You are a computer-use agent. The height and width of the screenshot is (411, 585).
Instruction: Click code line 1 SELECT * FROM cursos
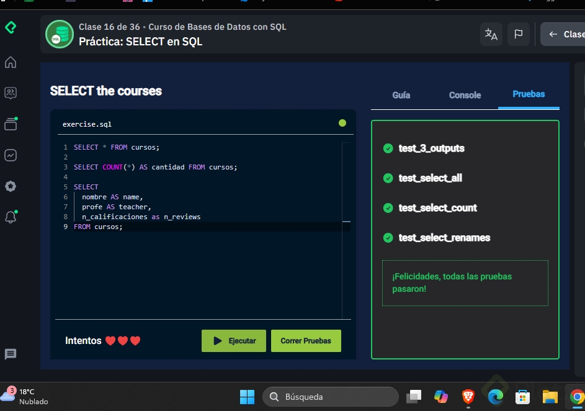click(x=117, y=148)
